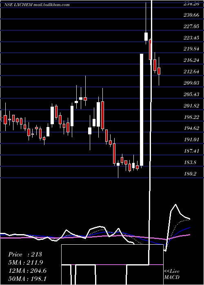Click the 191.01 price axis label
The image size is (204, 285).
pos(191,139)
